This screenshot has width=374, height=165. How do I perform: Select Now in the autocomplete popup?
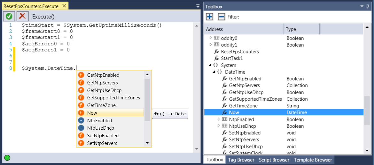click(x=92, y=113)
